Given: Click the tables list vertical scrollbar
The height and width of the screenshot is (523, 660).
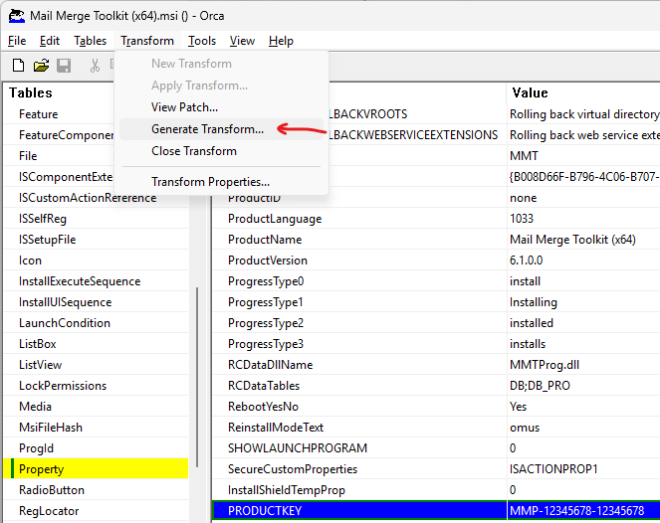Looking at the screenshot, I should pos(197,377).
